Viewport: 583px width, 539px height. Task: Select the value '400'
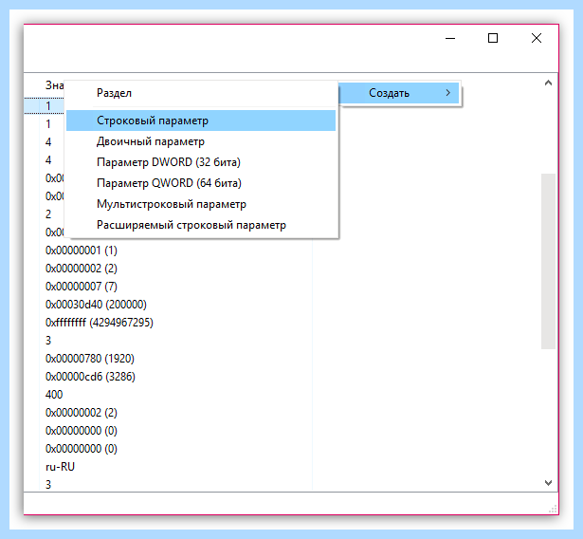(x=54, y=395)
